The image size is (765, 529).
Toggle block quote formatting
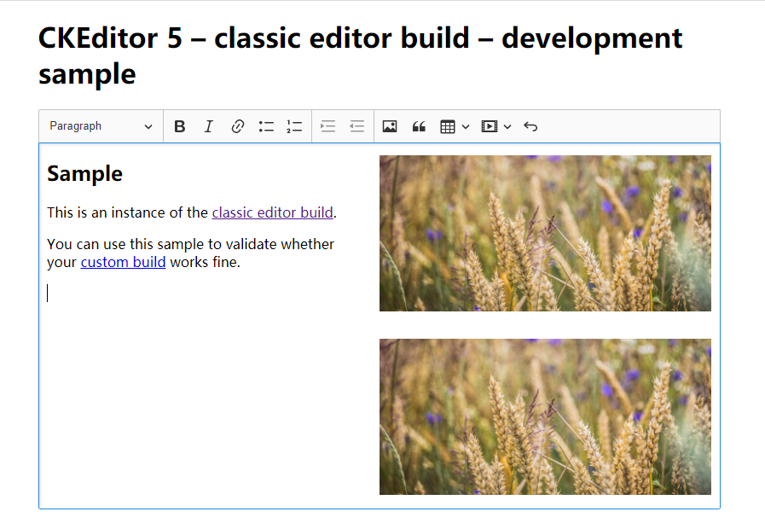(419, 126)
